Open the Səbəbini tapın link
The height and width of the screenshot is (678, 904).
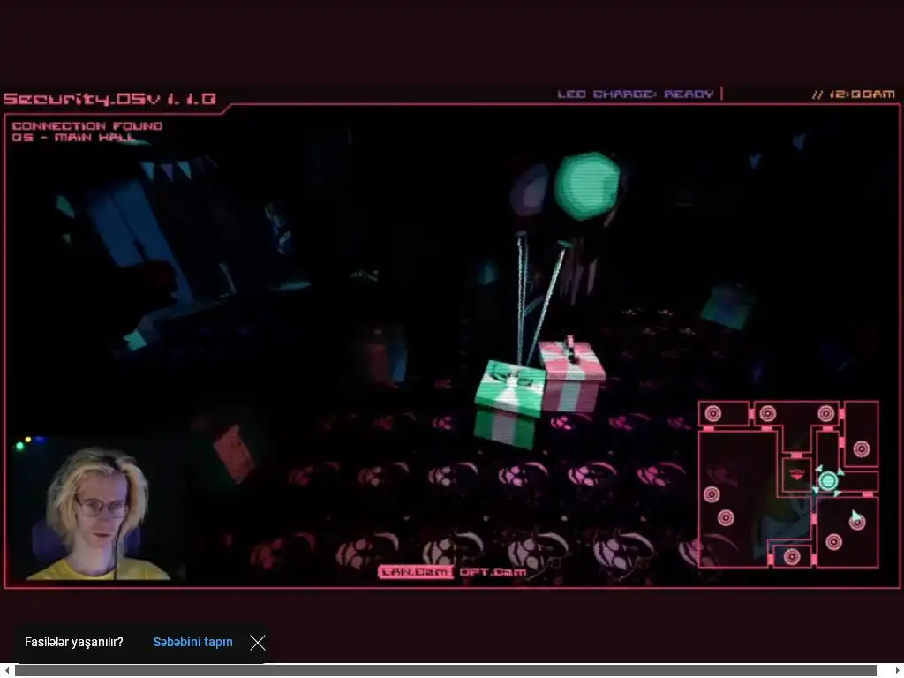193,643
